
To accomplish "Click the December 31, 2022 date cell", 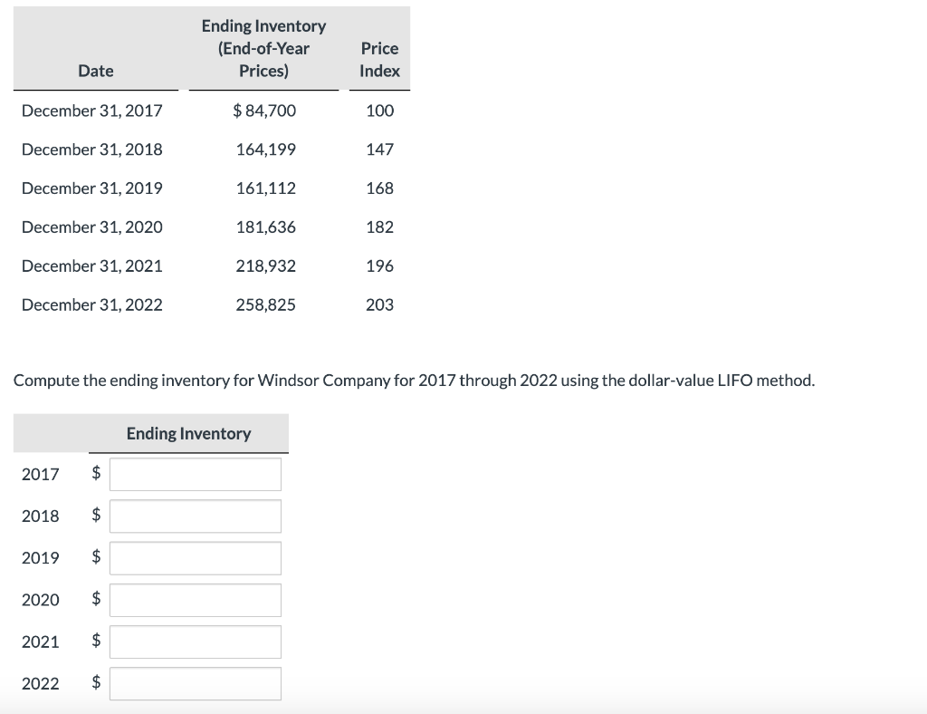I will (x=91, y=304).
